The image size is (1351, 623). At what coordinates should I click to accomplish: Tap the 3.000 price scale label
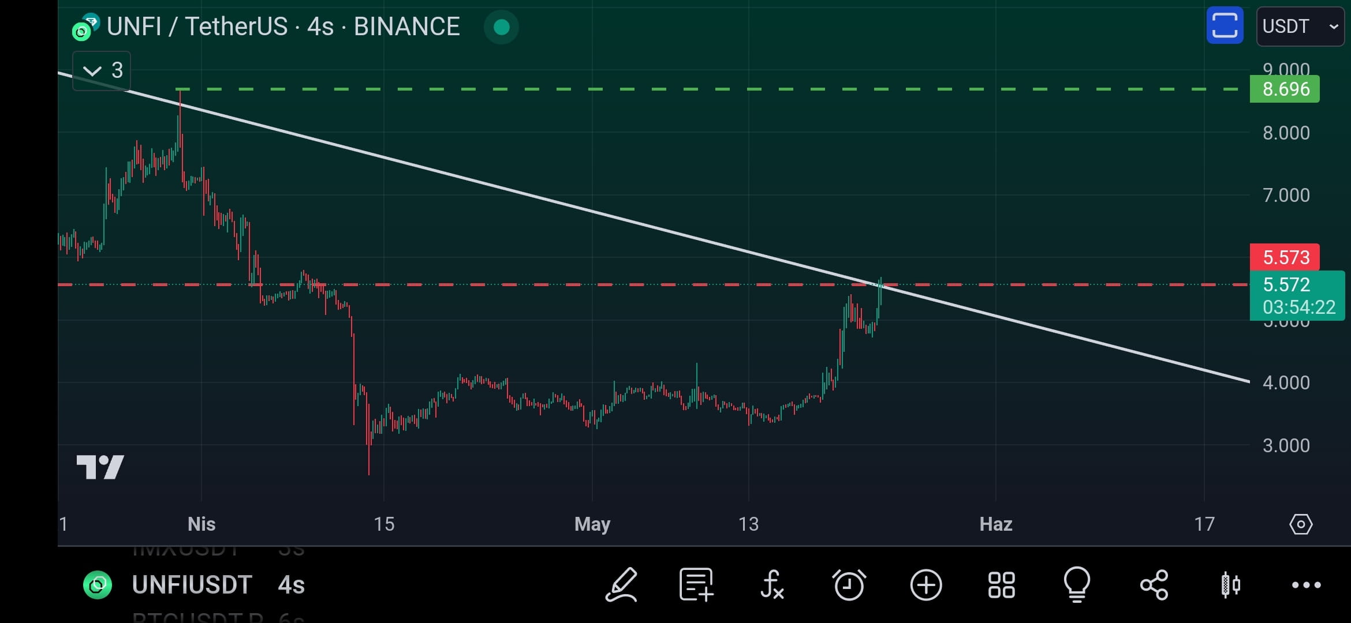point(1286,445)
